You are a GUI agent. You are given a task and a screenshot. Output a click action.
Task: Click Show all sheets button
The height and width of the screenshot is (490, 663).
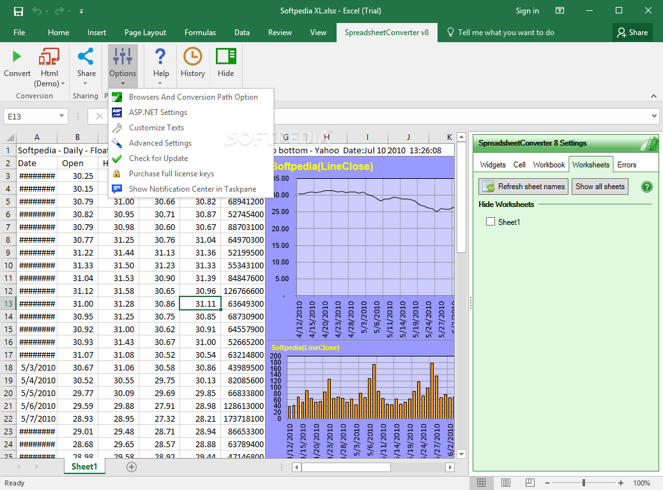(x=600, y=187)
